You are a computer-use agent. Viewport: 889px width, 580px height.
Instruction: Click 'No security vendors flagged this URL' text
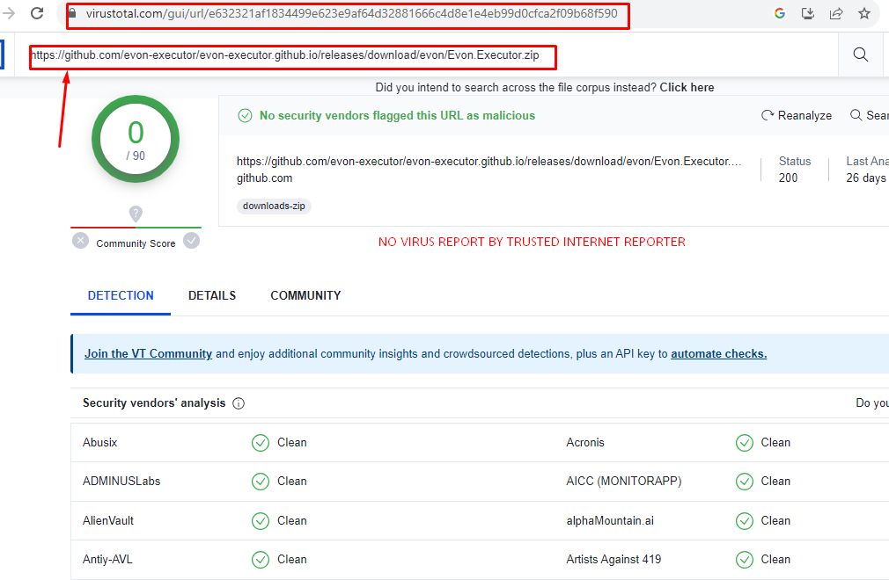[x=397, y=115]
